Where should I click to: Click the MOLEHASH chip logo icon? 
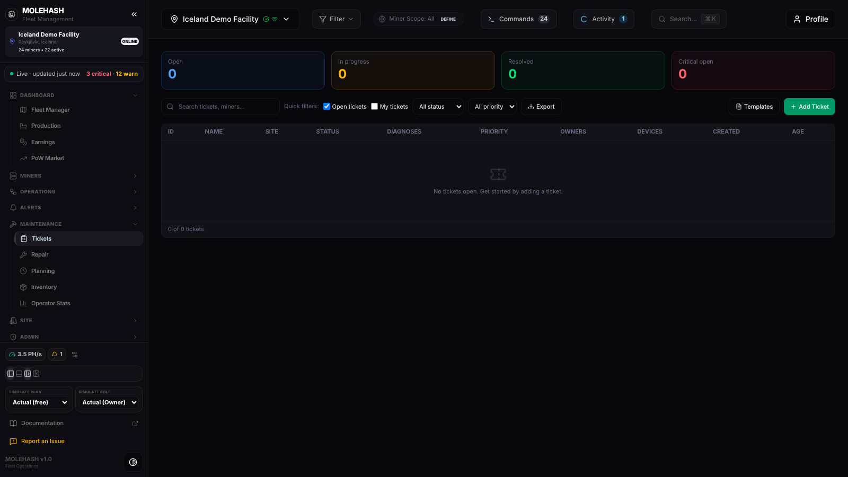(12, 14)
